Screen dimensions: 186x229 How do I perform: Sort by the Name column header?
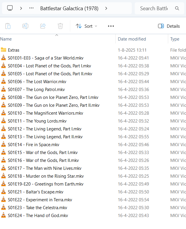tap(6, 39)
